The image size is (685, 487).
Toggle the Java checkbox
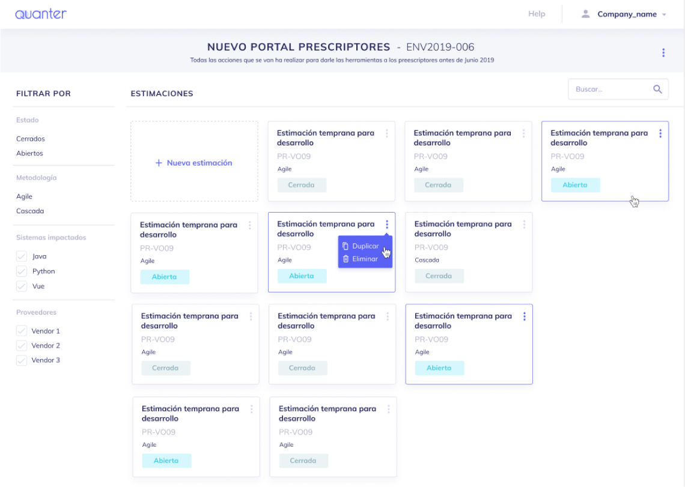[x=22, y=256]
